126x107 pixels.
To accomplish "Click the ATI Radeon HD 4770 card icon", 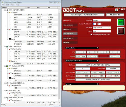I will pos(7,66).
